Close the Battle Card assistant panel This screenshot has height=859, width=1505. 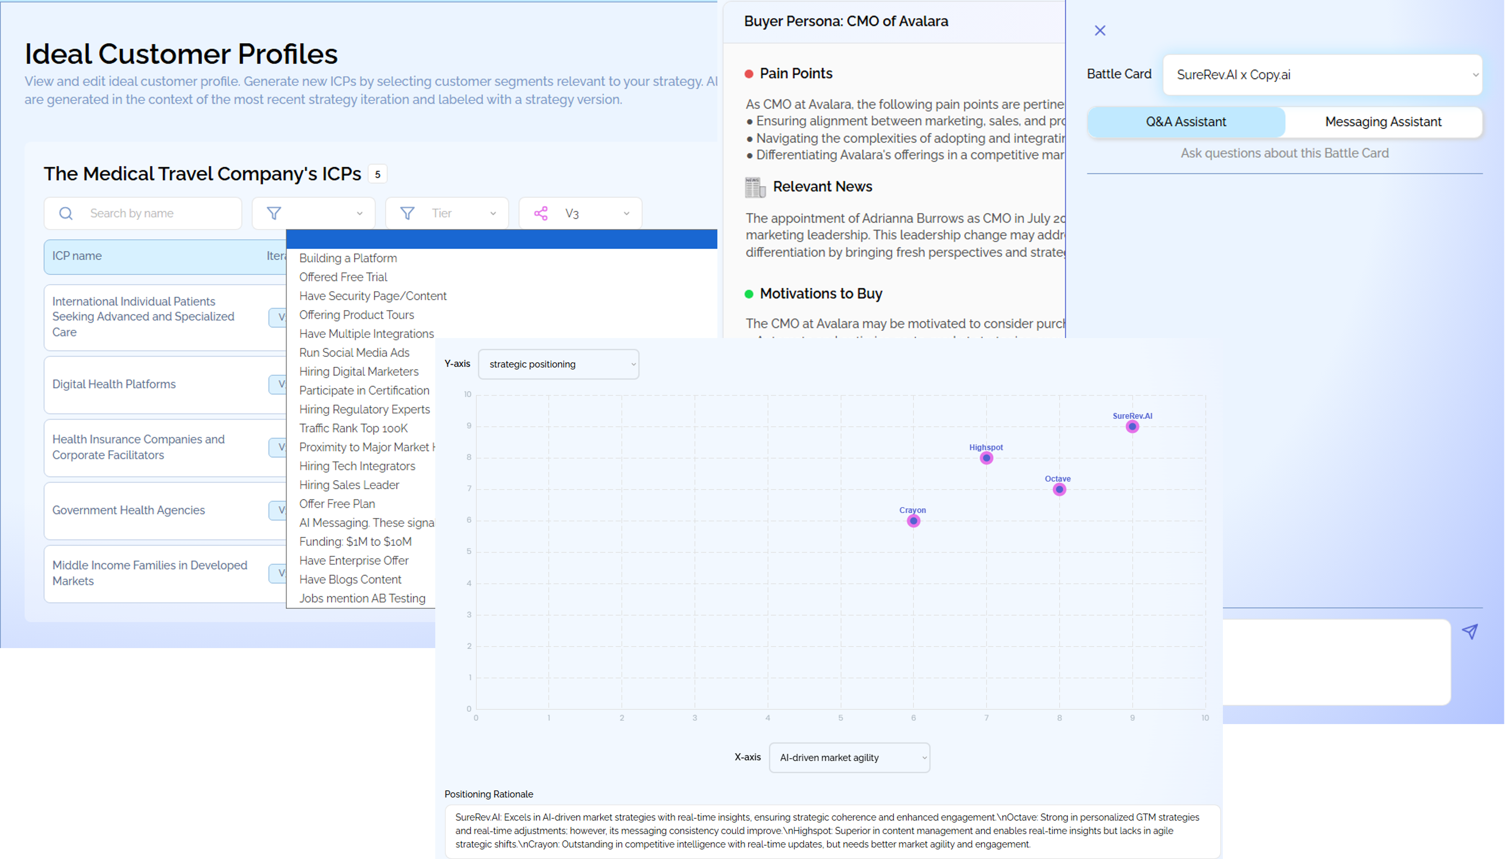[1099, 30]
